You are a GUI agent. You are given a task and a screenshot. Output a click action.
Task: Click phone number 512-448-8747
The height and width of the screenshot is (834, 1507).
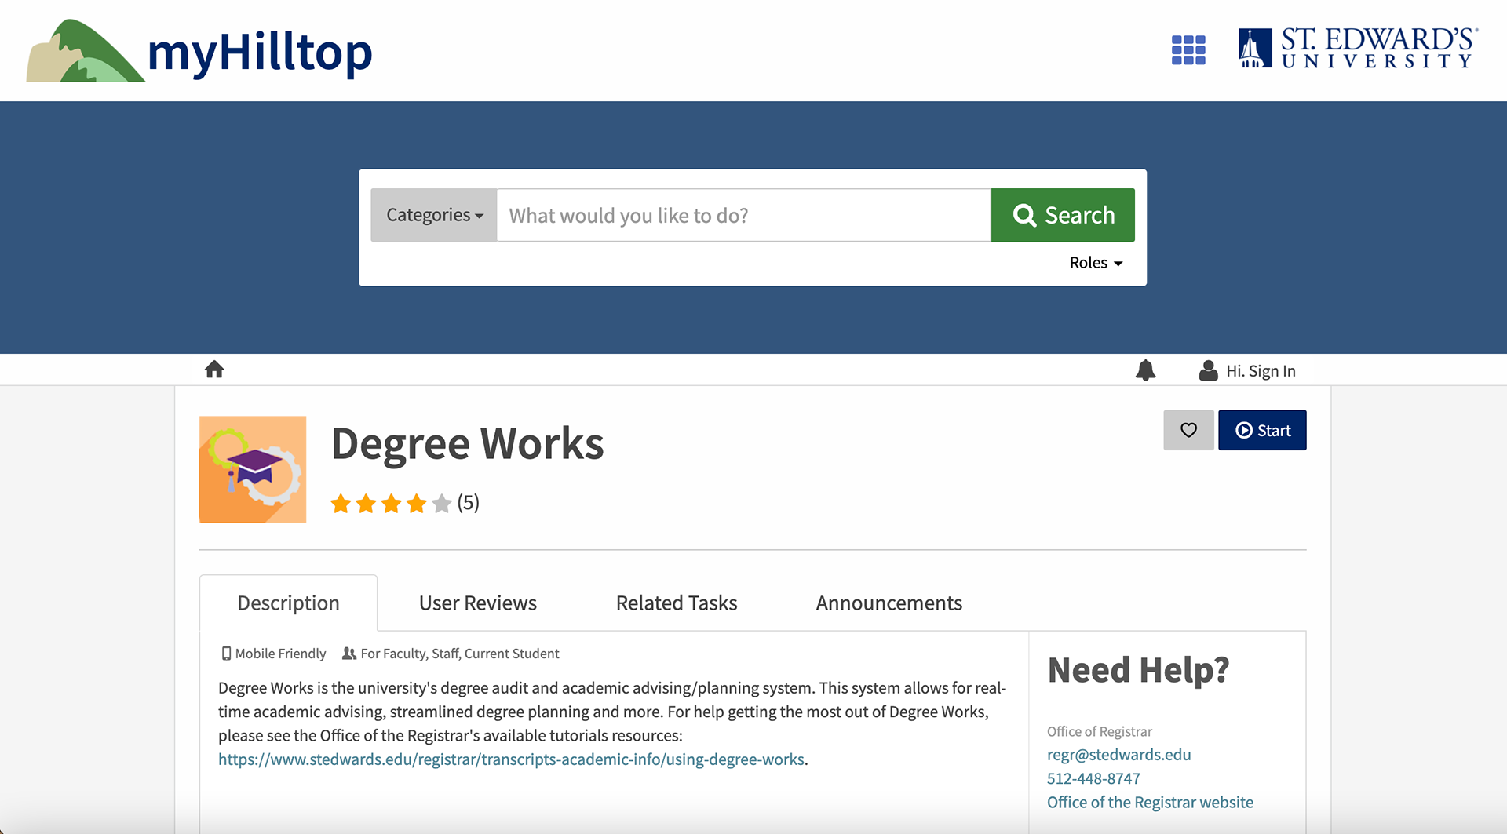[x=1093, y=778]
